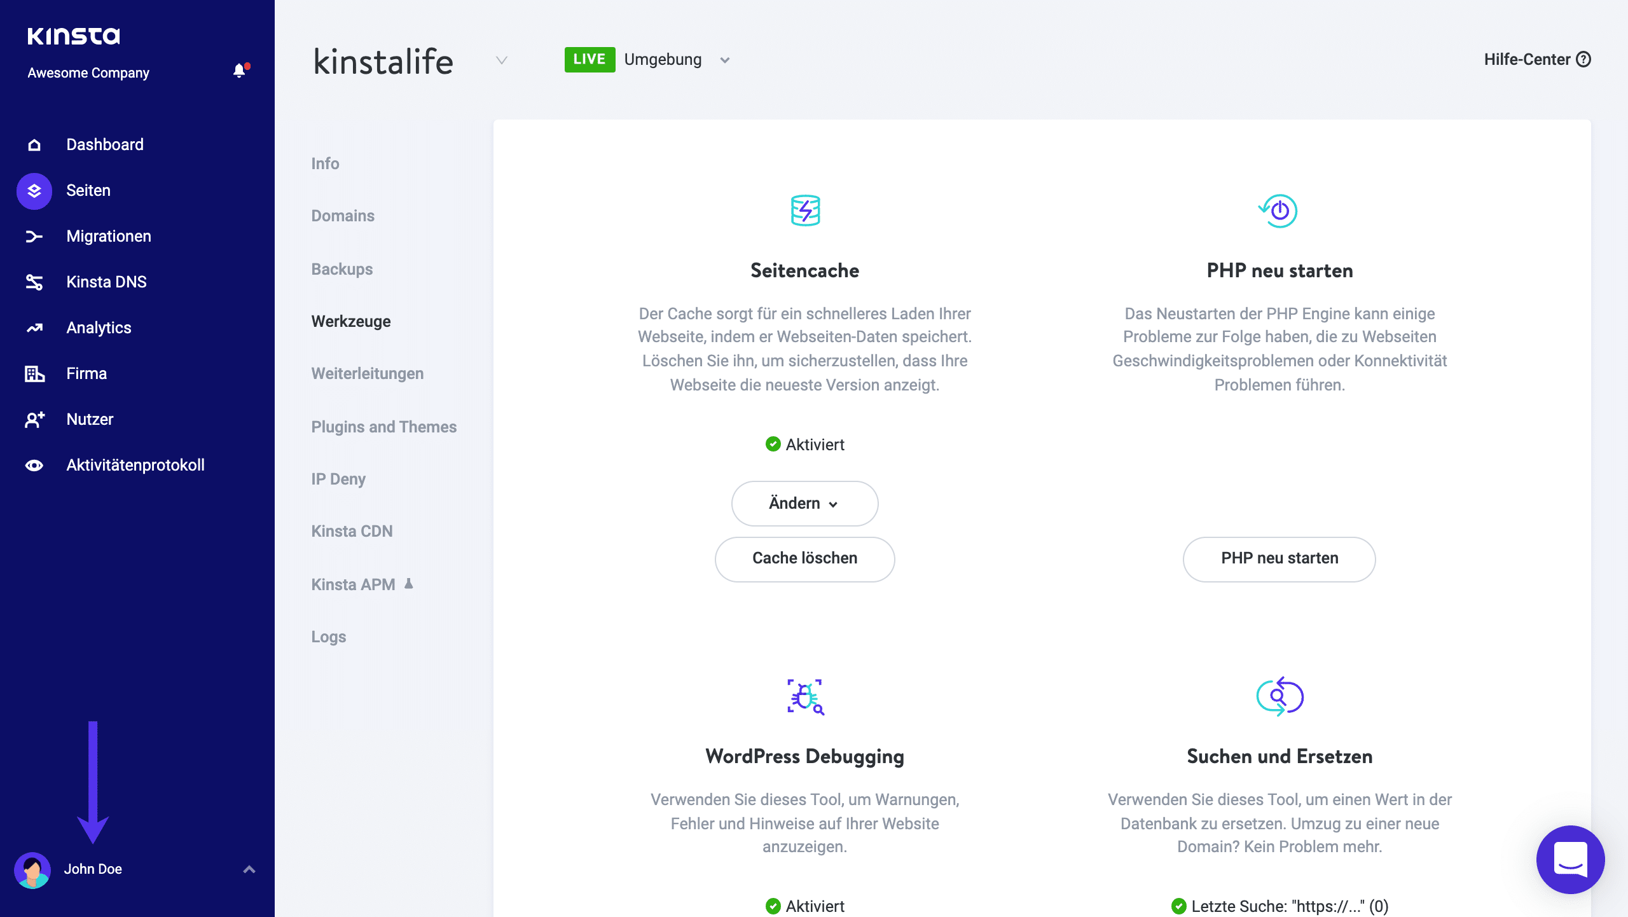Click the Aktivitätenprotokoll eye icon
Image resolution: width=1628 pixels, height=917 pixels.
pos(34,465)
